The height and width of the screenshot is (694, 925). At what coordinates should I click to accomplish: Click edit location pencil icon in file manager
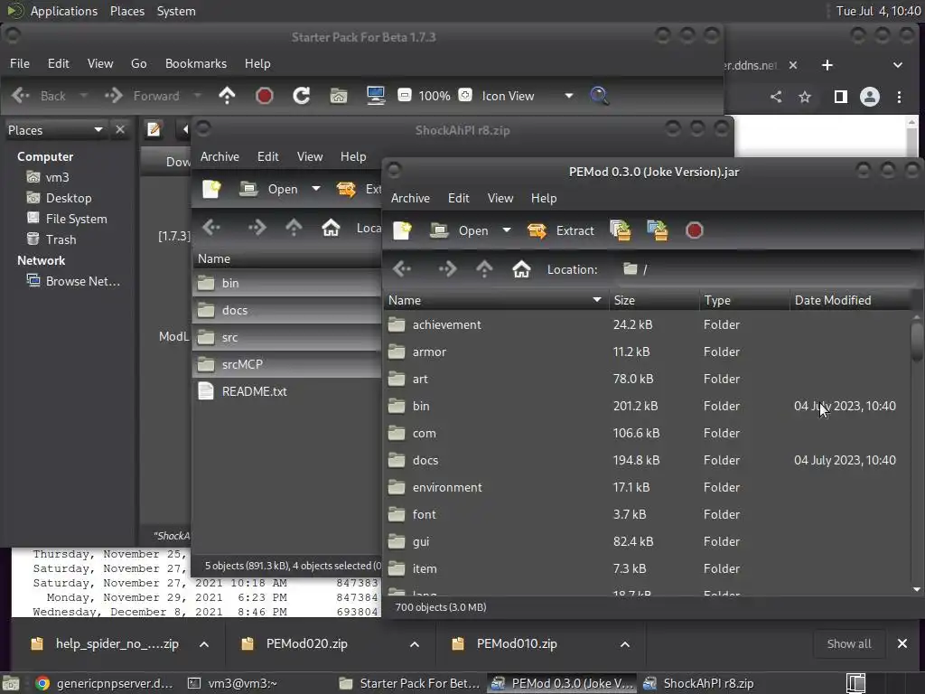(154, 129)
